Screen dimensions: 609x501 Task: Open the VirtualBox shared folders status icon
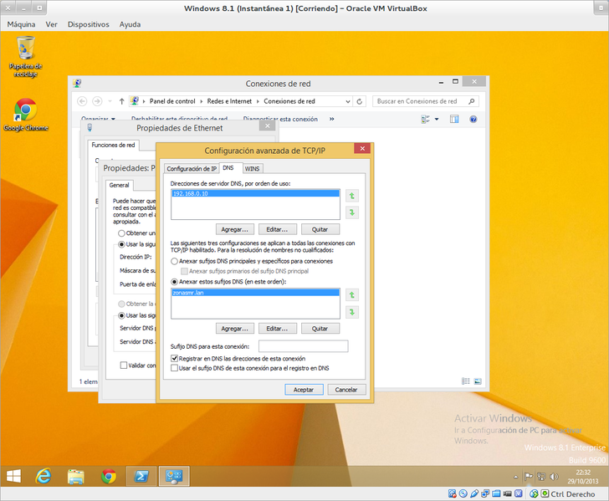(x=496, y=493)
